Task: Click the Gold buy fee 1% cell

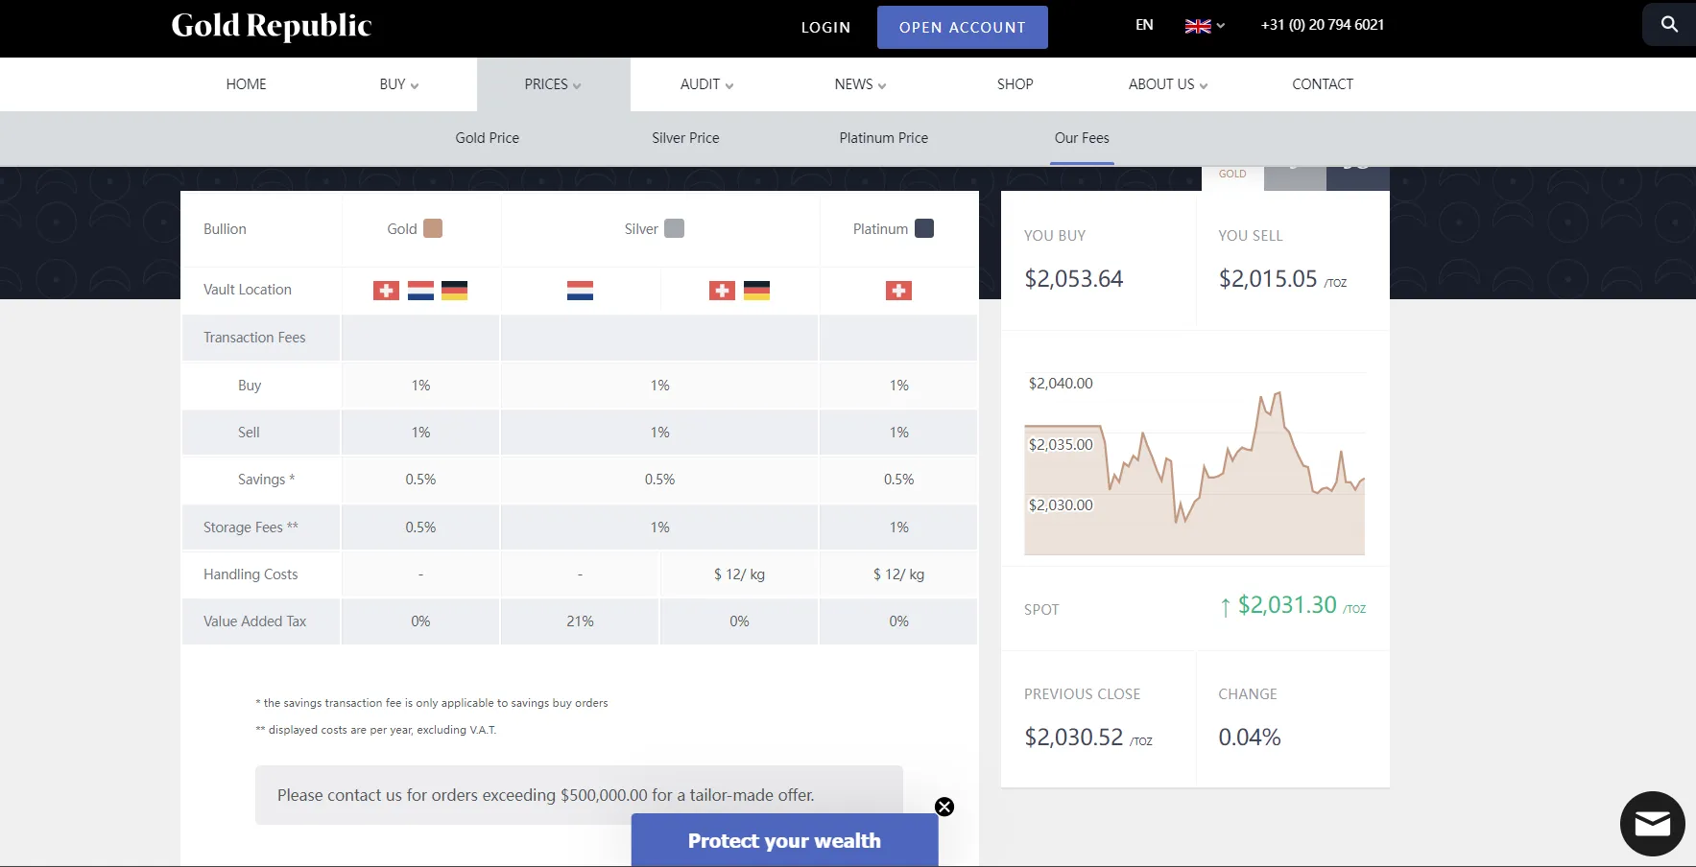Action: point(420,386)
